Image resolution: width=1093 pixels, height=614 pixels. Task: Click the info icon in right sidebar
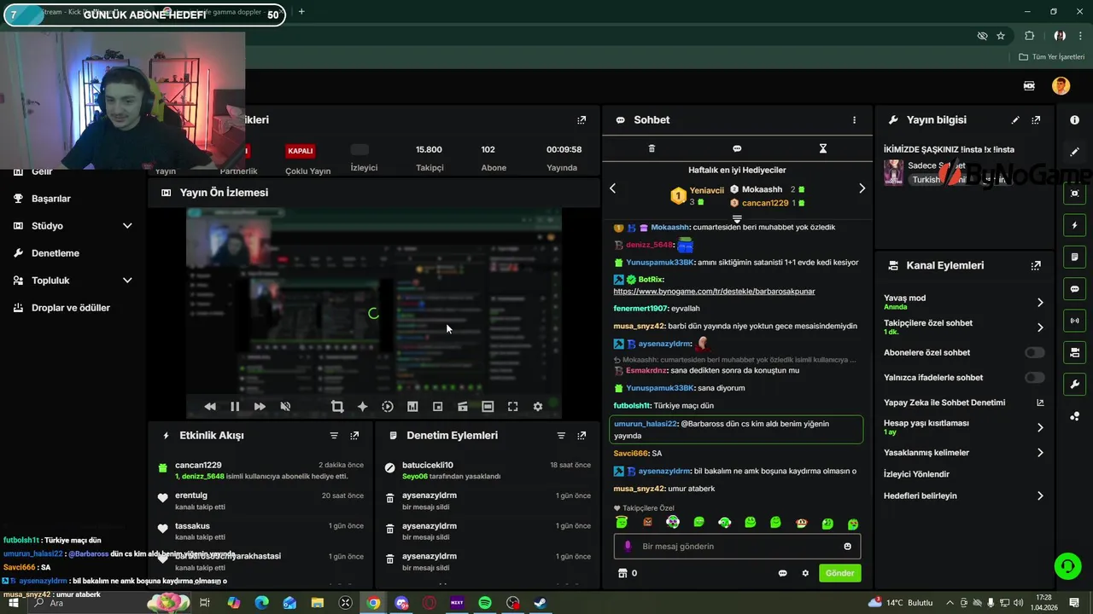pos(1075,120)
